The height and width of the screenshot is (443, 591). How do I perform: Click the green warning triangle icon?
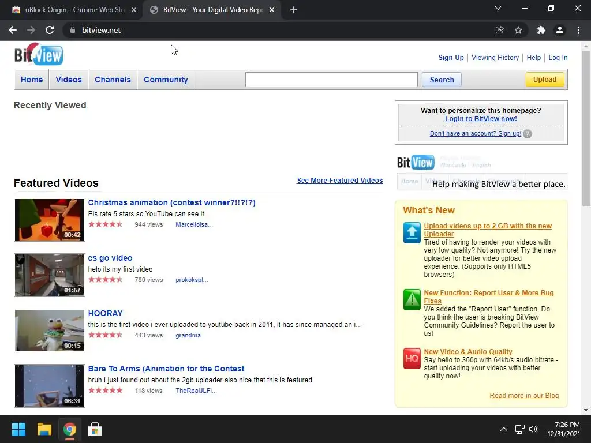[x=412, y=299]
